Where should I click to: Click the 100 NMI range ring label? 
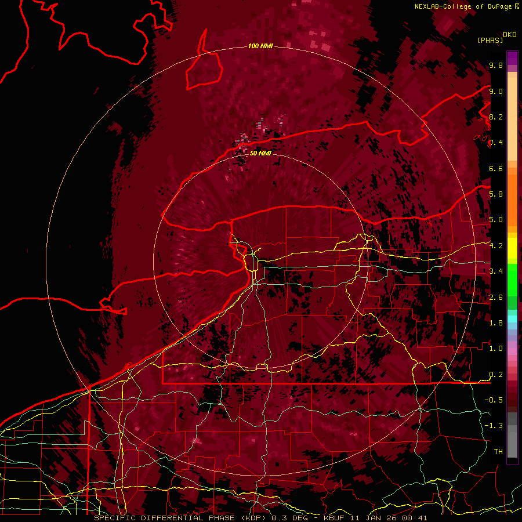pos(260,46)
